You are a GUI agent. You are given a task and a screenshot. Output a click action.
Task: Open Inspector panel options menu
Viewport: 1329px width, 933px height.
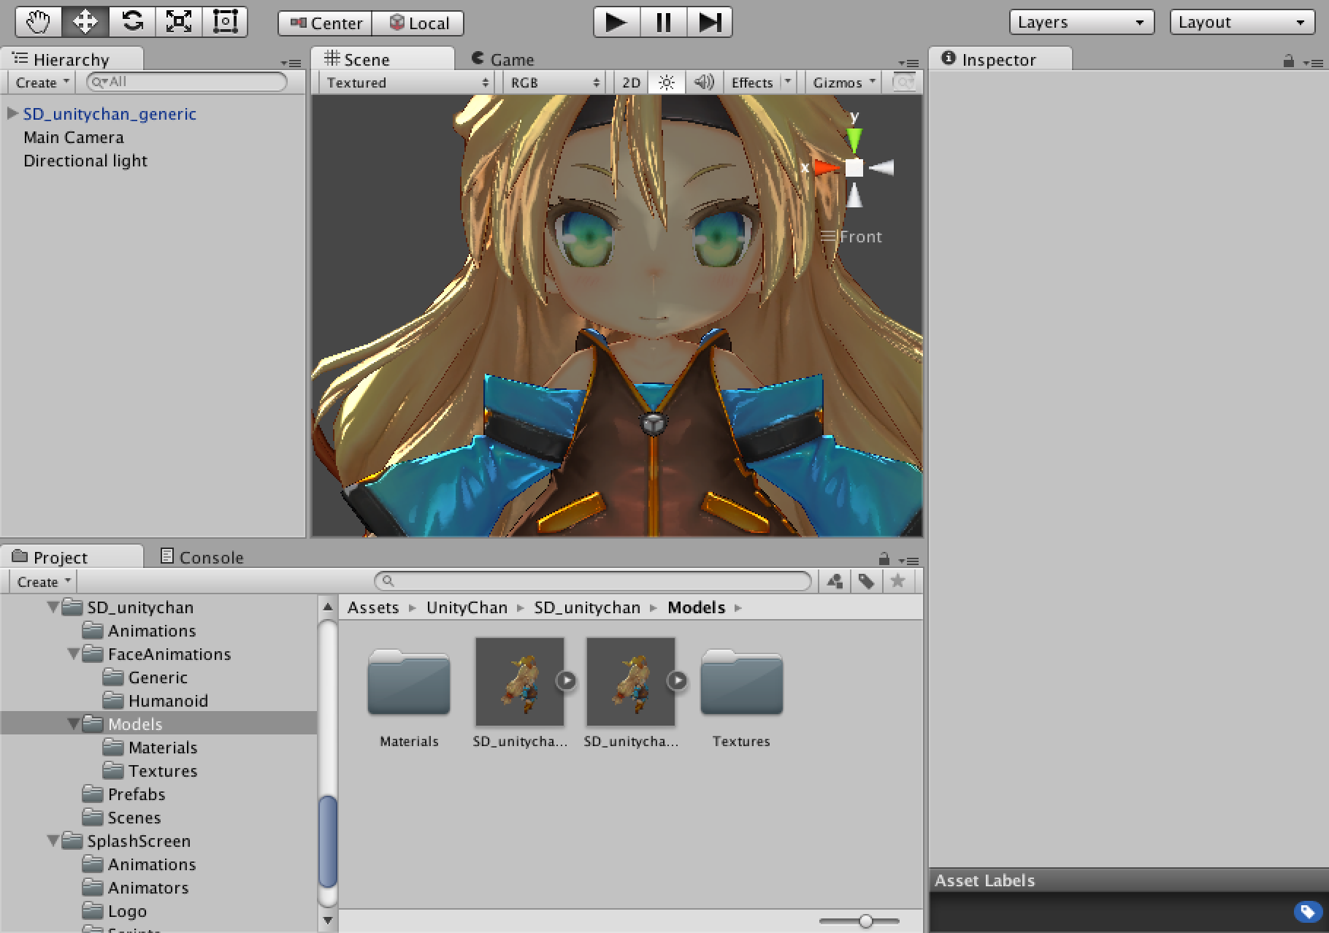[x=1313, y=63]
